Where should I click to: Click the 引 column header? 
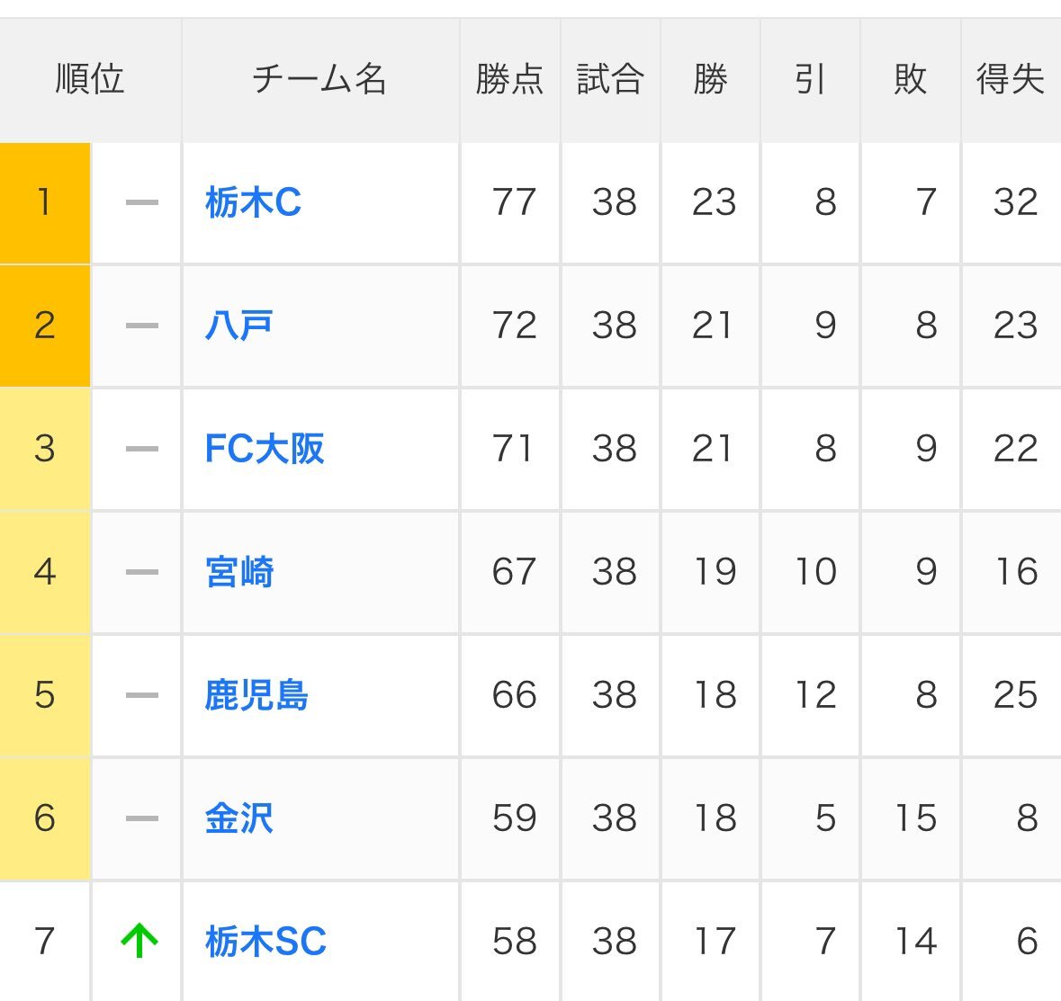[810, 80]
